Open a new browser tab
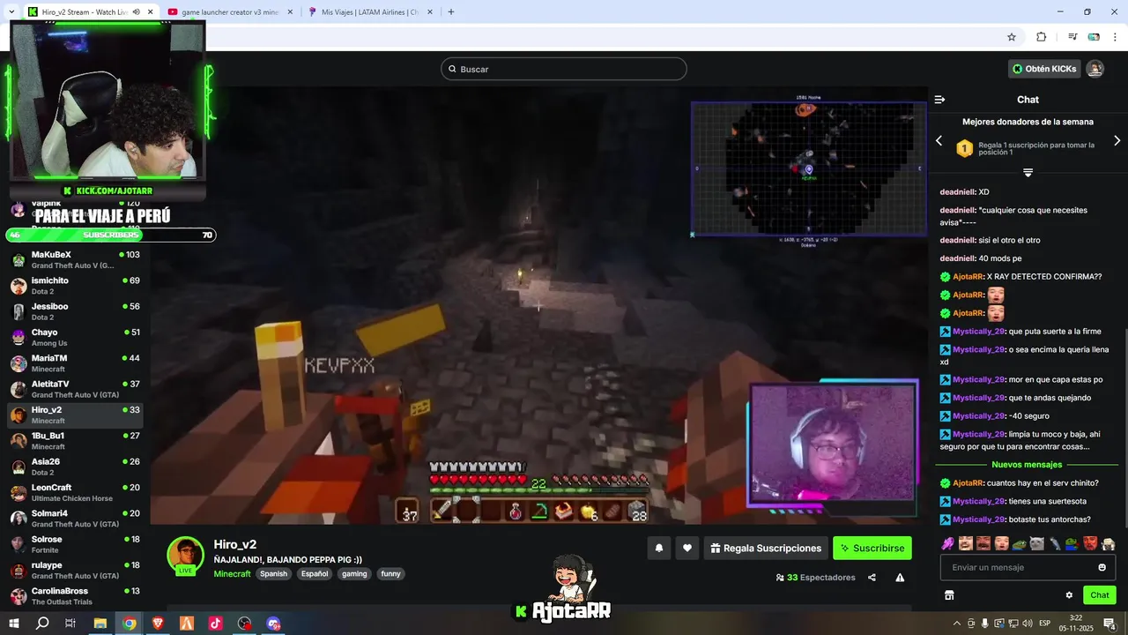The width and height of the screenshot is (1128, 635). pyautogui.click(x=451, y=12)
